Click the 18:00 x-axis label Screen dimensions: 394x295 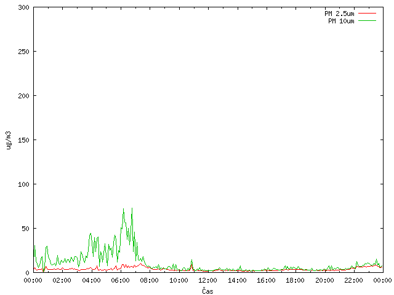tap(295, 280)
